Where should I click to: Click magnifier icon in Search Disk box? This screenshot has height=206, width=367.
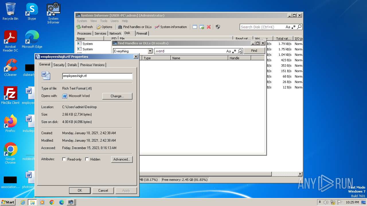[x=299, y=27]
